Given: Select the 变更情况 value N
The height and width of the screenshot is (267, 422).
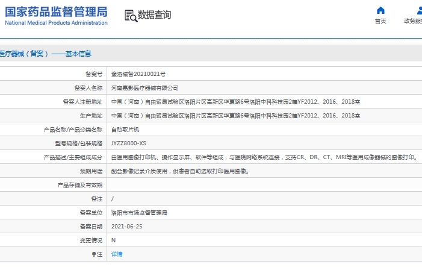Looking at the screenshot, I should (113, 240).
